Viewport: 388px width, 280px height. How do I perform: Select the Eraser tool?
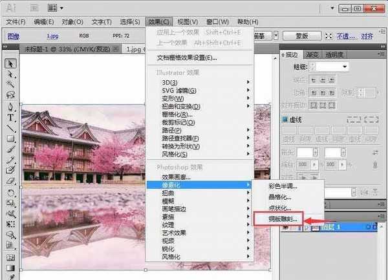tap(10, 181)
